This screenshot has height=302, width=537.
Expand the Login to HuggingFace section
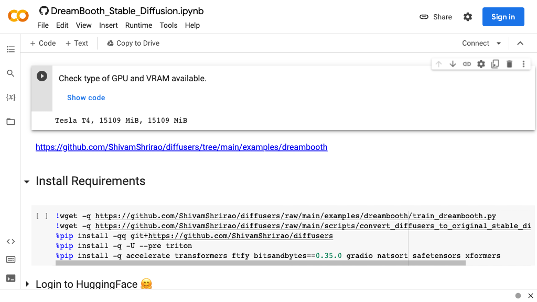point(27,284)
